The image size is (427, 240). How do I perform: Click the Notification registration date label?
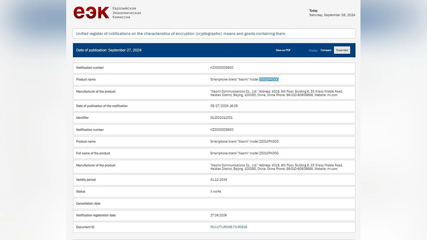tap(96, 215)
